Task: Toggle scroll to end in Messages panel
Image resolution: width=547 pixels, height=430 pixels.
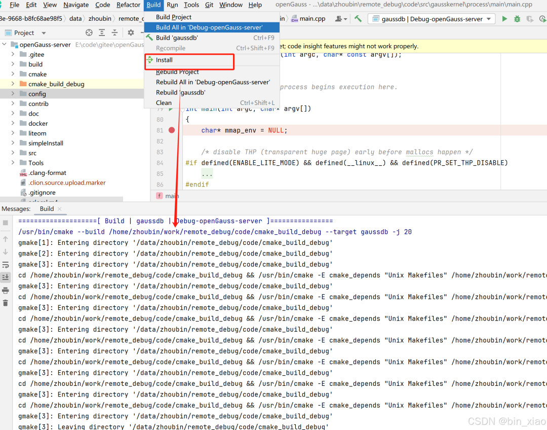Action: (5, 277)
